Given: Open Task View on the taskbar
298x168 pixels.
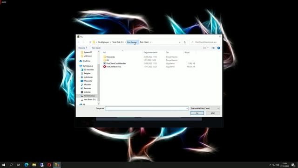Looking at the screenshot, I should point(19,165).
